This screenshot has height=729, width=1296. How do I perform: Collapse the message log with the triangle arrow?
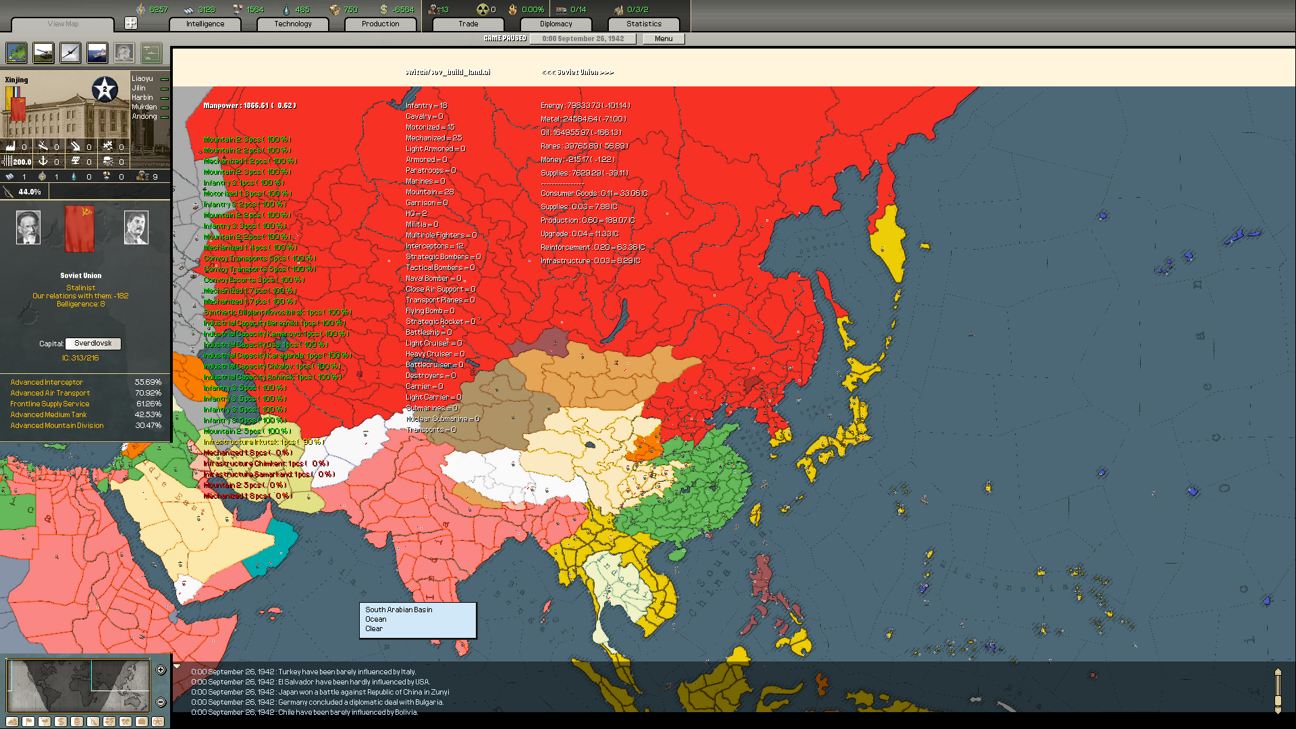click(x=177, y=666)
